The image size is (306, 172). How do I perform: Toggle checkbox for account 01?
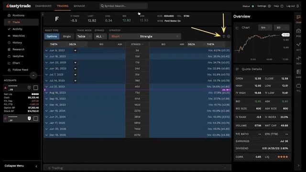(35, 118)
